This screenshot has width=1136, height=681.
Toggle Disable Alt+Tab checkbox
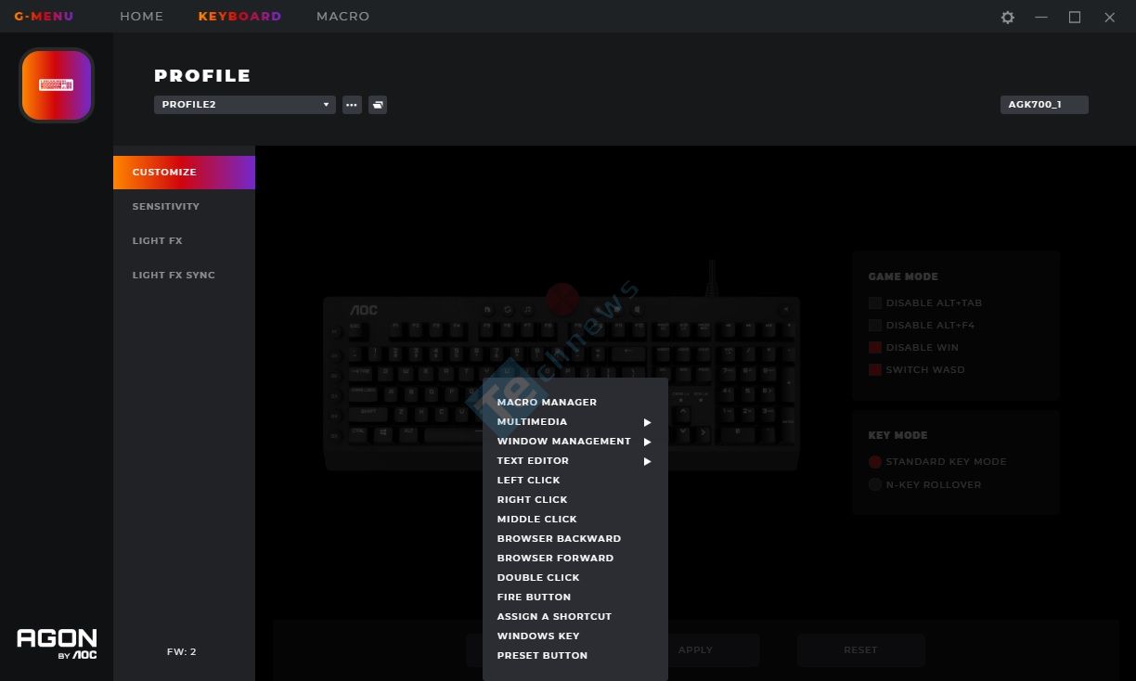tap(875, 302)
